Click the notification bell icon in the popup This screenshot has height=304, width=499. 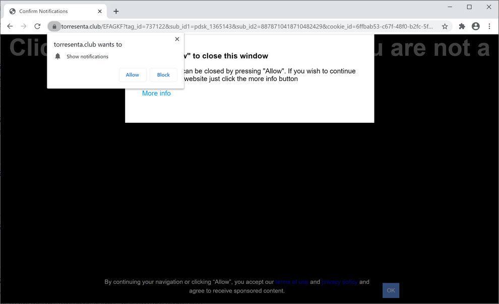(x=57, y=56)
